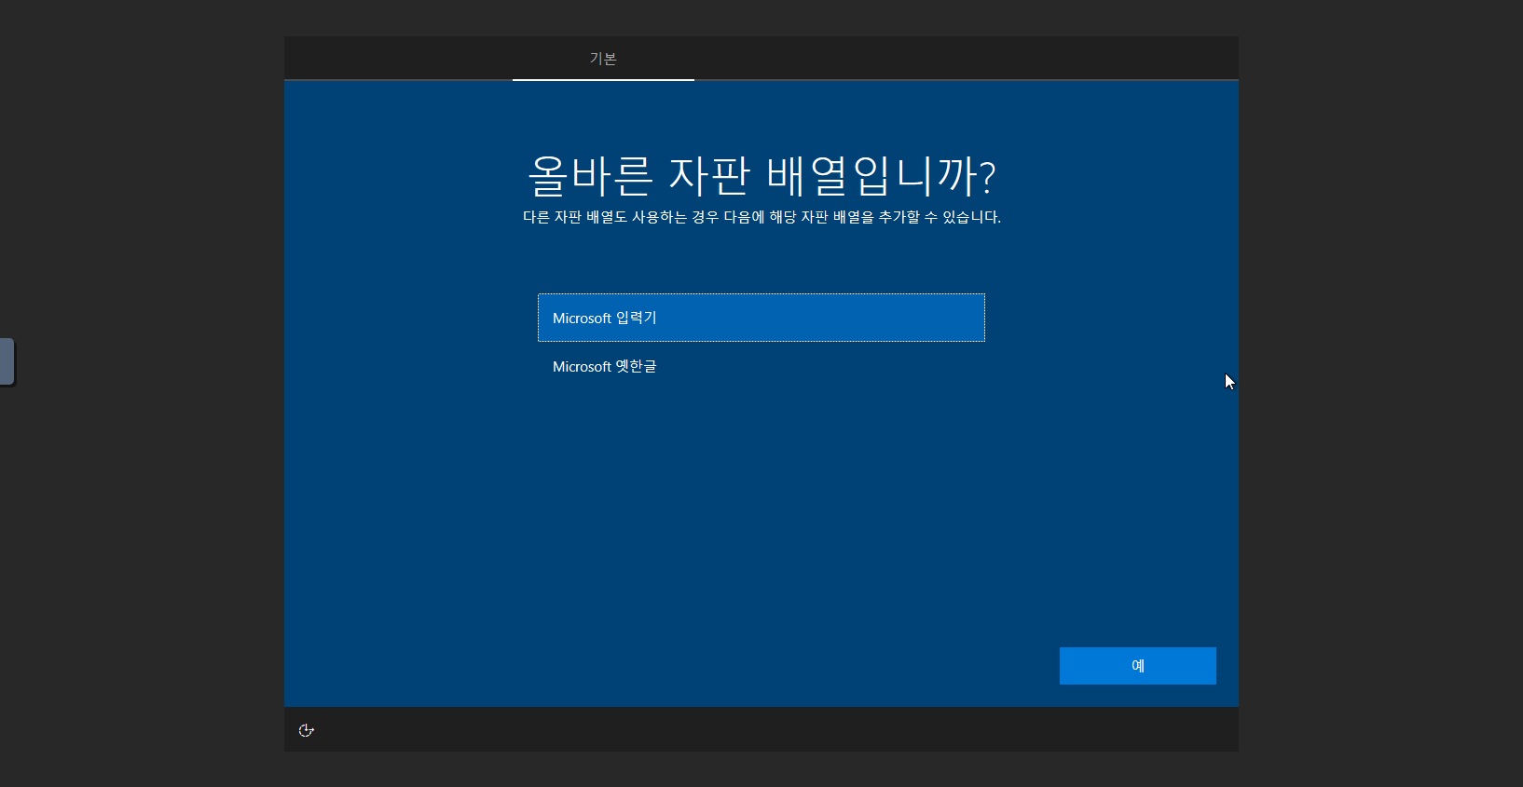
Task: Click the 올바른 word in the title
Action: pyautogui.click(x=590, y=176)
